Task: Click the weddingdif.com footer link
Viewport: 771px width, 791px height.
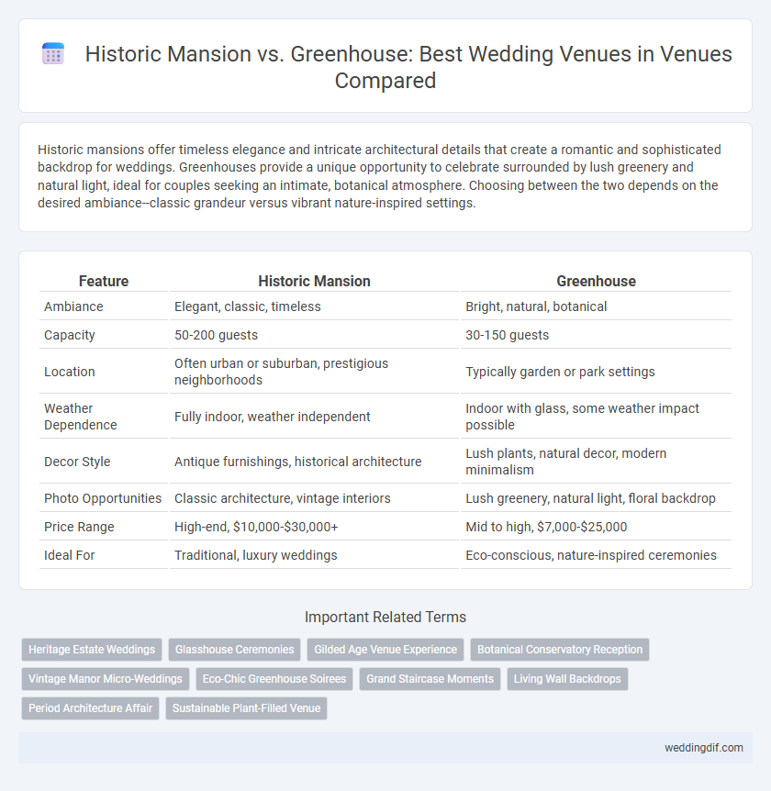Action: pyautogui.click(x=703, y=748)
